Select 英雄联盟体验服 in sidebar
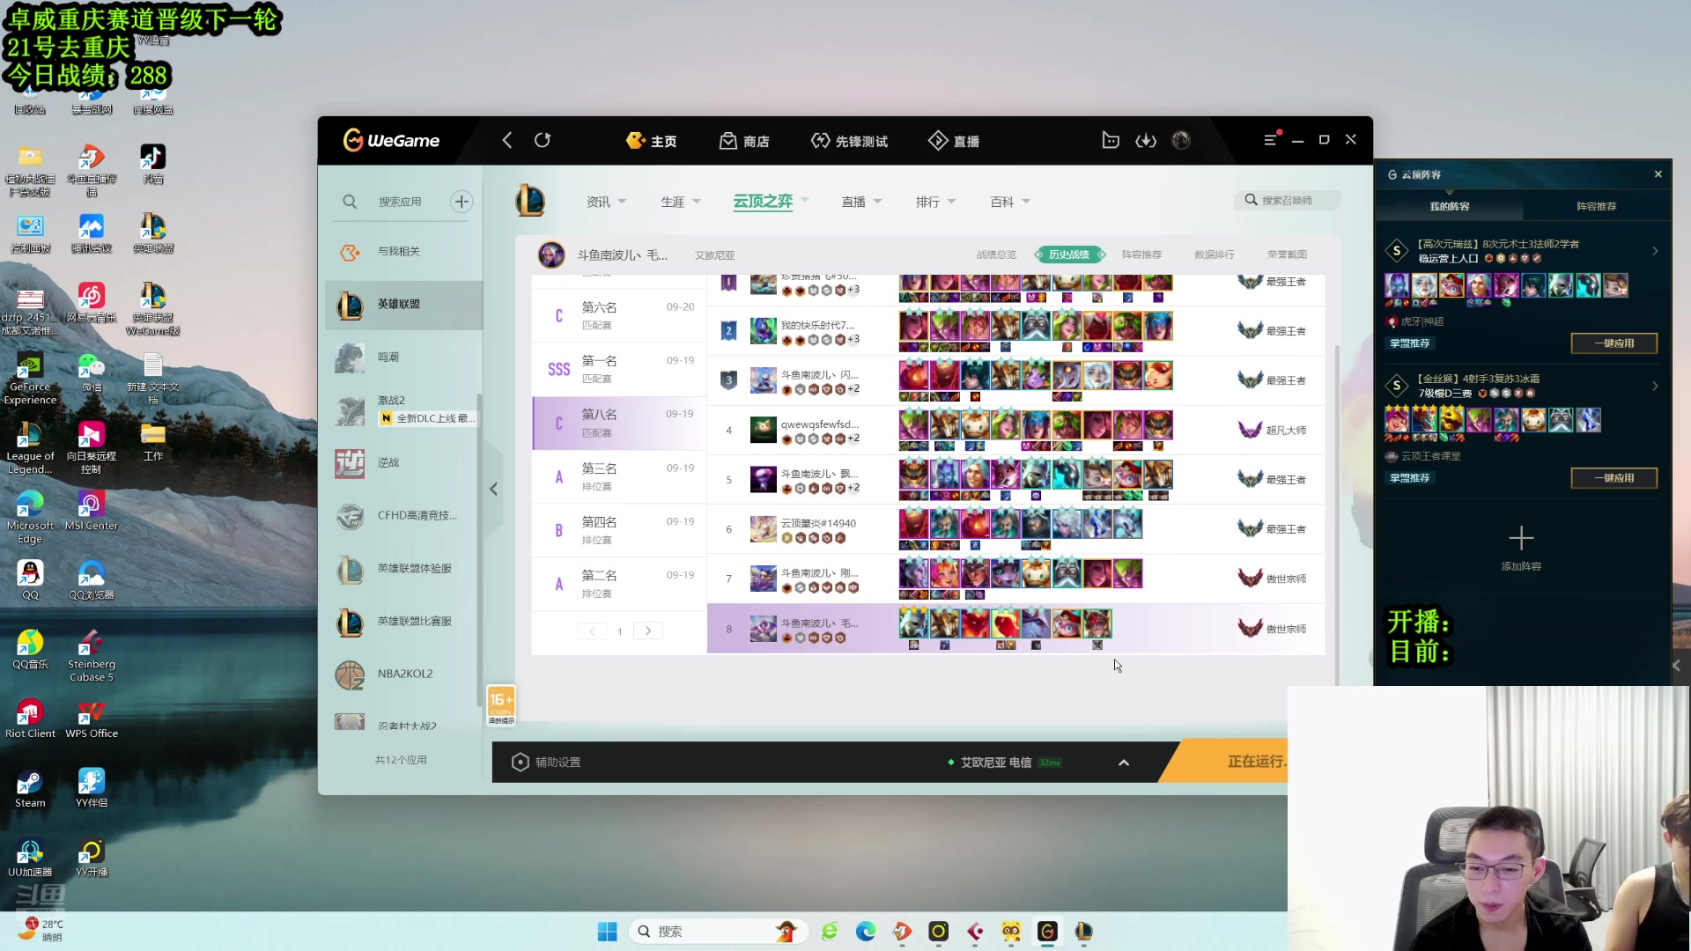The width and height of the screenshot is (1691, 951). (x=403, y=569)
